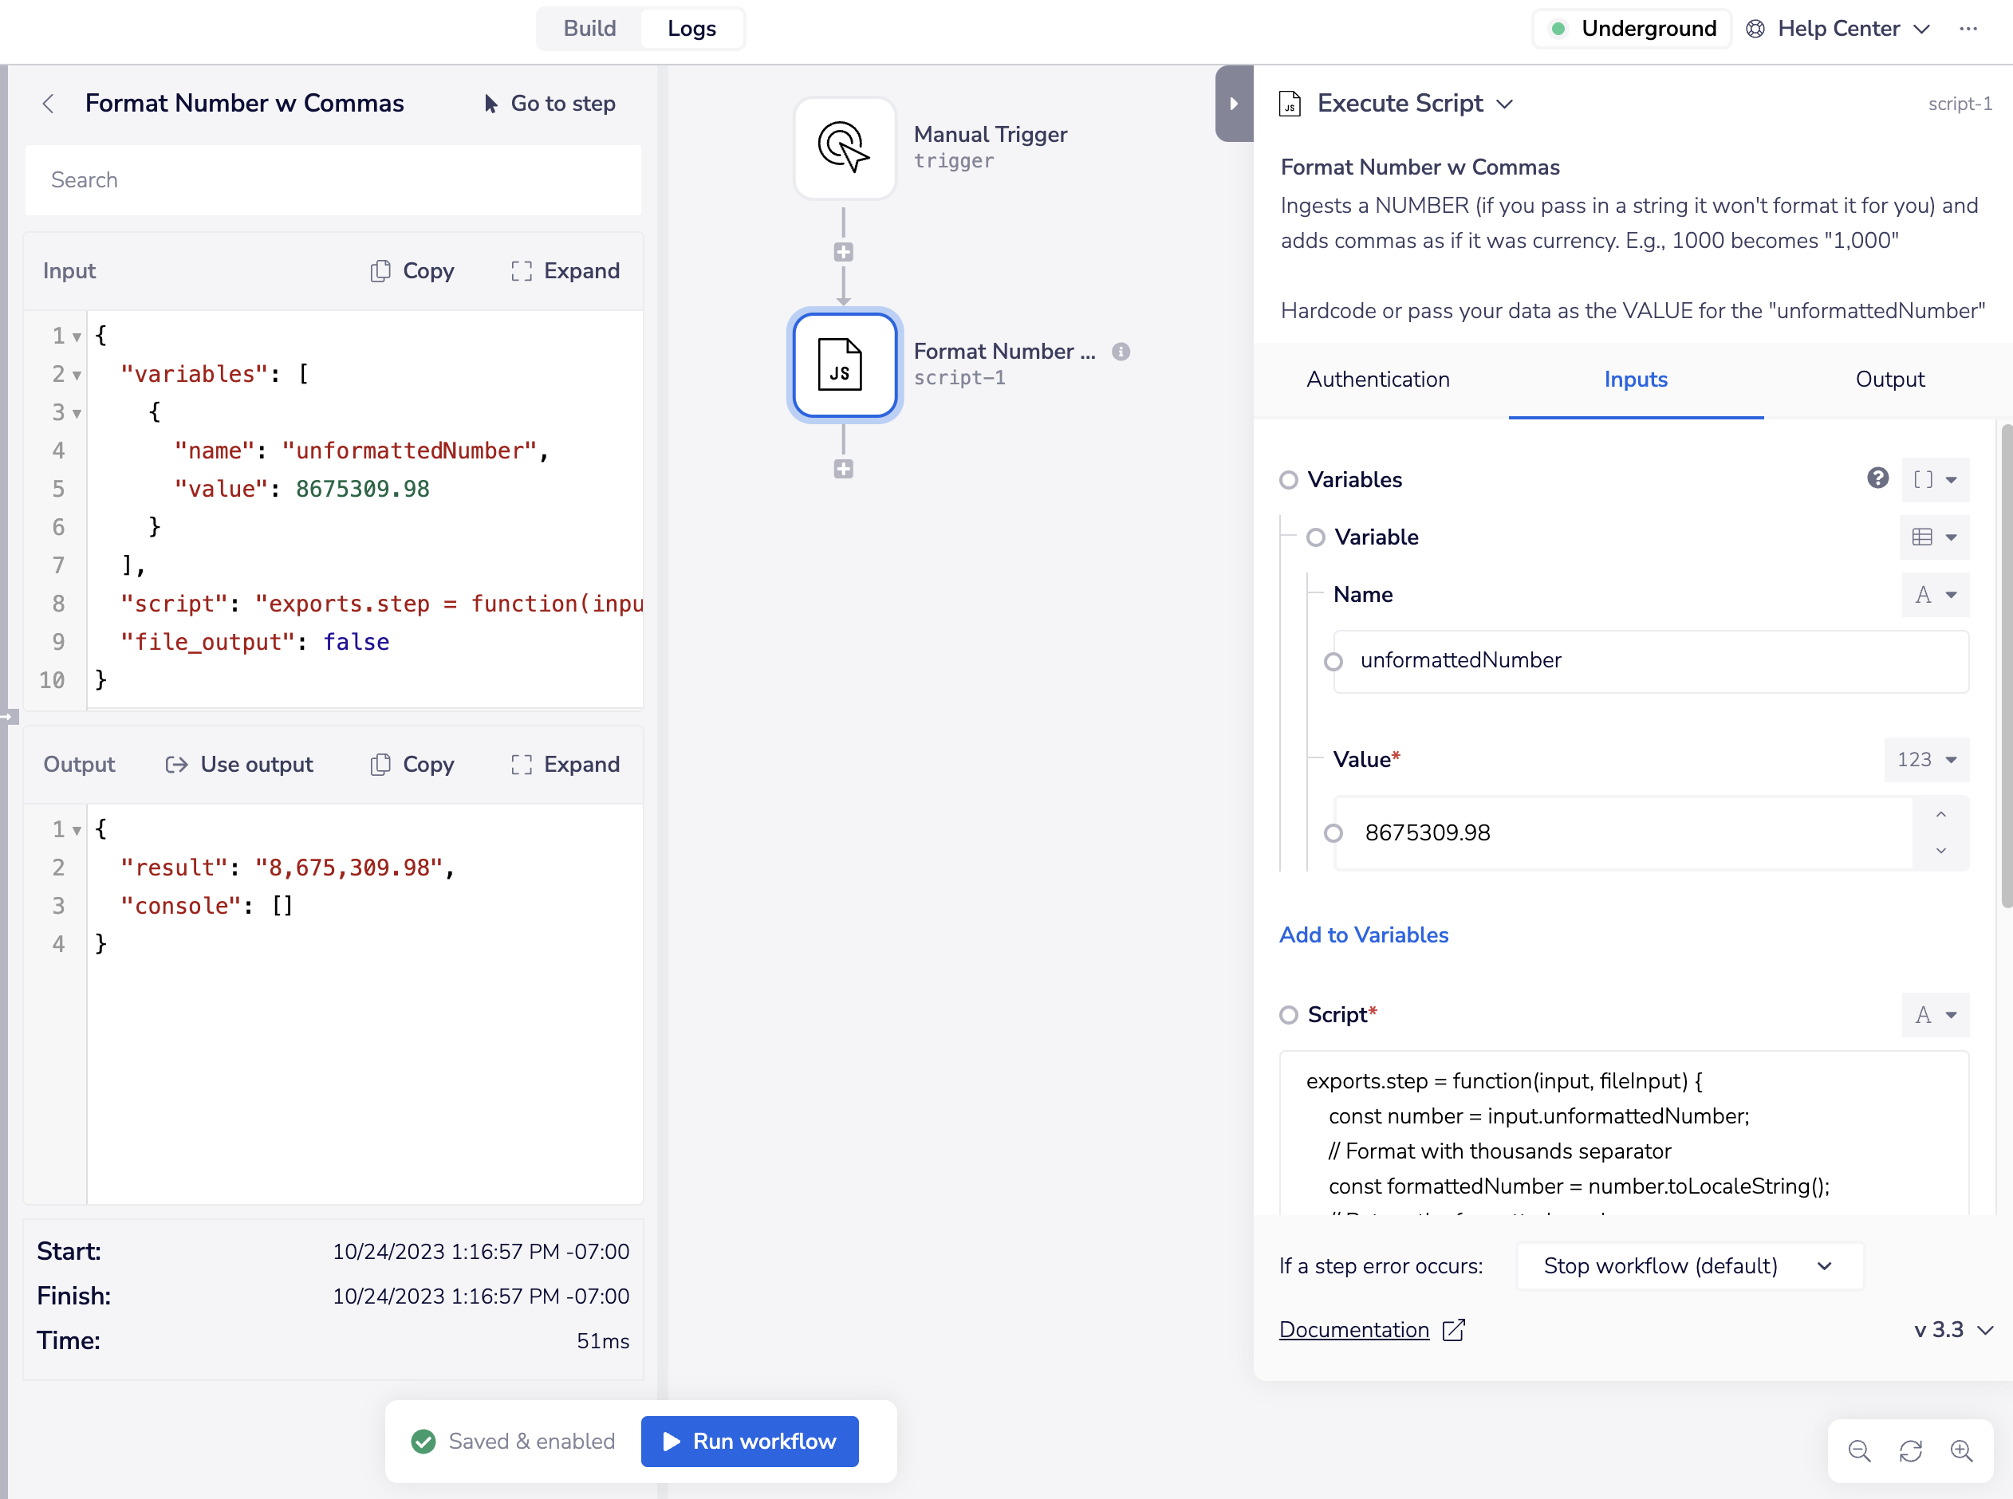2013x1499 pixels.
Task: Toggle the Variables radio circle
Action: pos(1288,480)
